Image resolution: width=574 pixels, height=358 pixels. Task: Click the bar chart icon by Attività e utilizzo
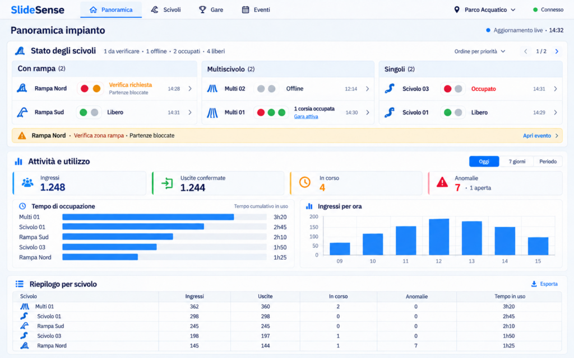coord(18,162)
